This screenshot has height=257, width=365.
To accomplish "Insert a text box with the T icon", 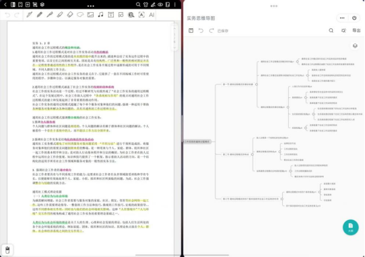I will pos(111,15).
